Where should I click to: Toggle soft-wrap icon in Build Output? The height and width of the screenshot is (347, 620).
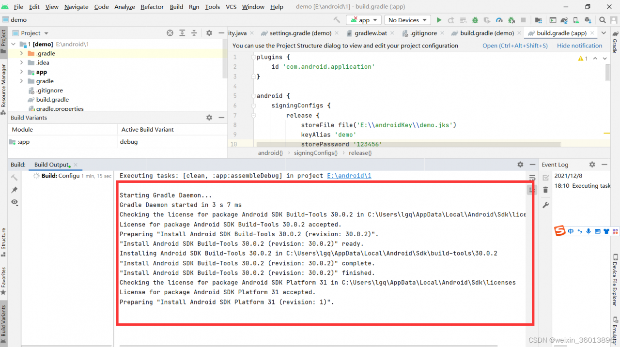tap(532, 178)
